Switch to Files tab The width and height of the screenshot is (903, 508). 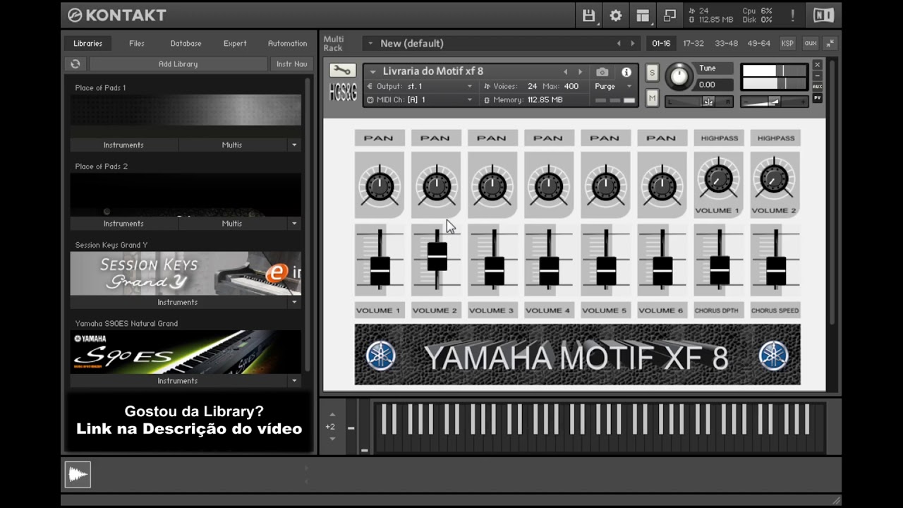coord(137,43)
